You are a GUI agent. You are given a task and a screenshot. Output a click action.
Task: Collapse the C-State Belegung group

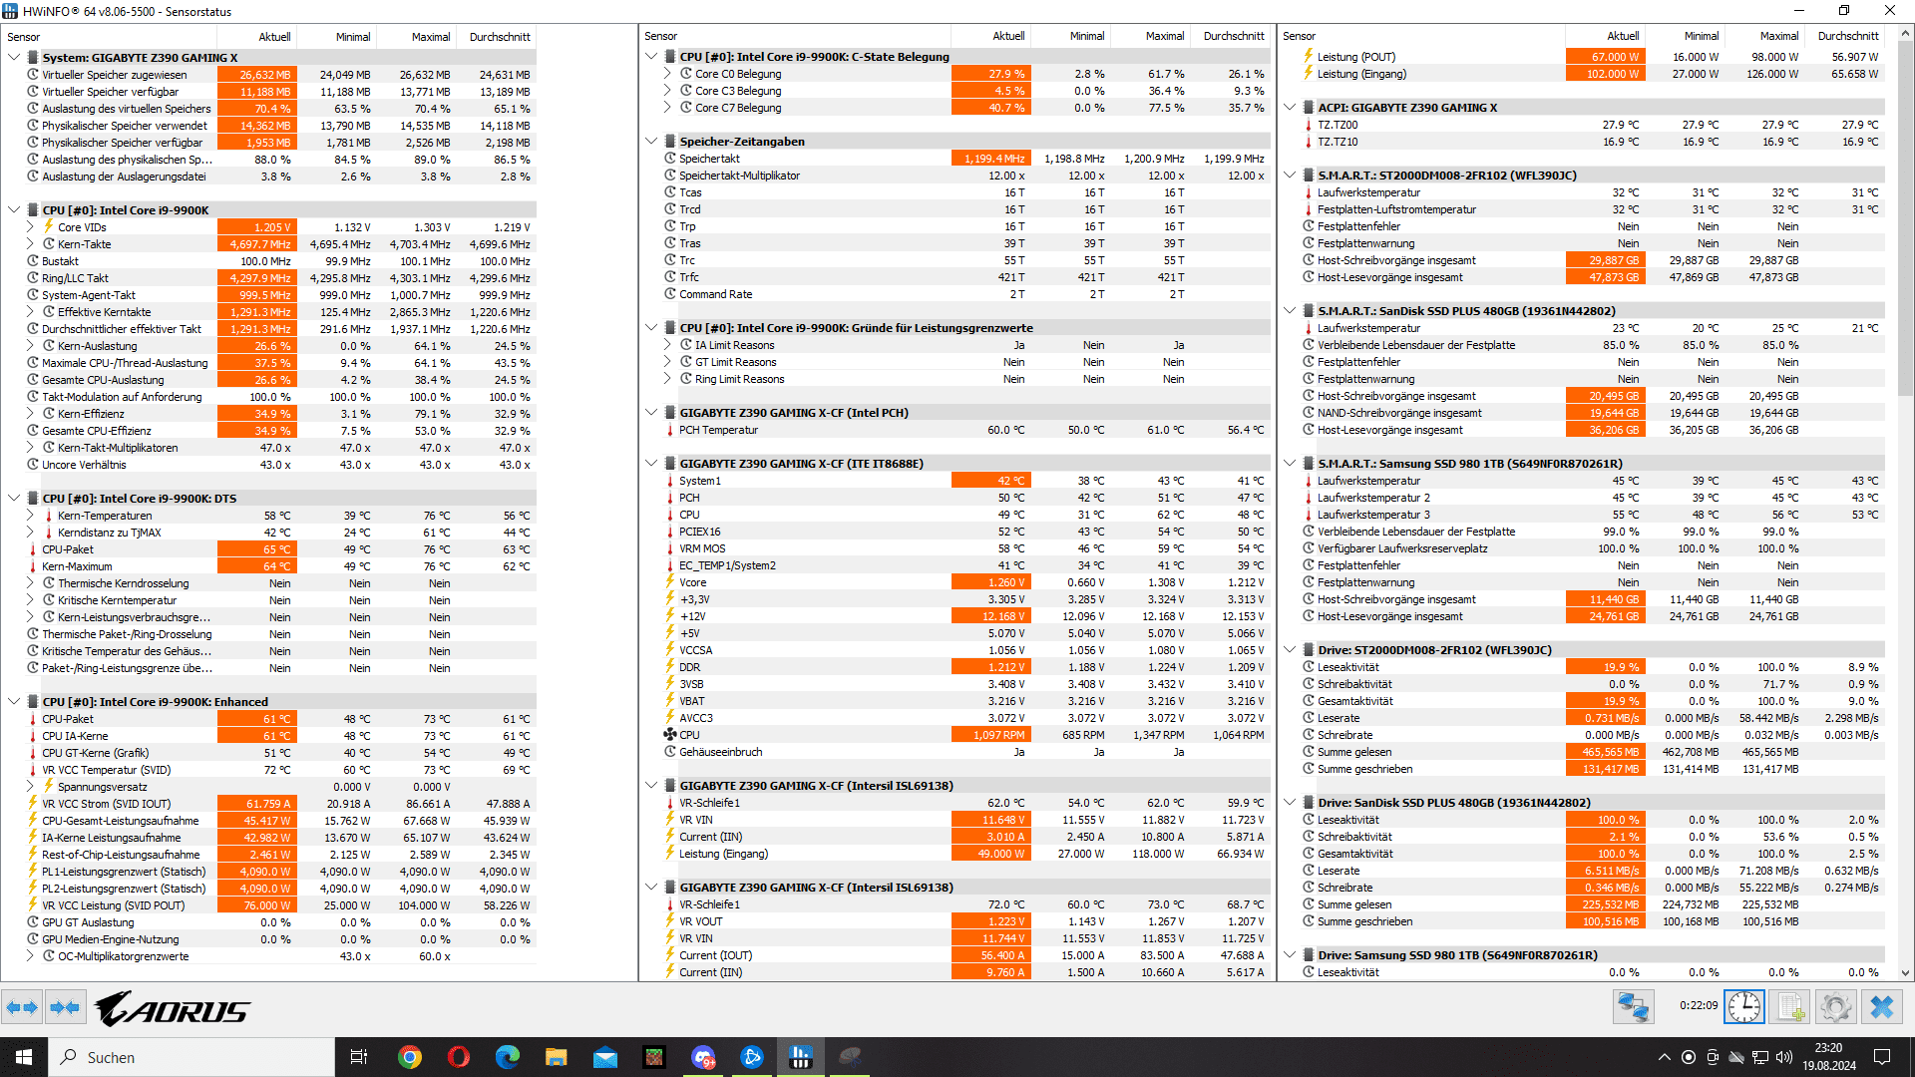(x=651, y=57)
